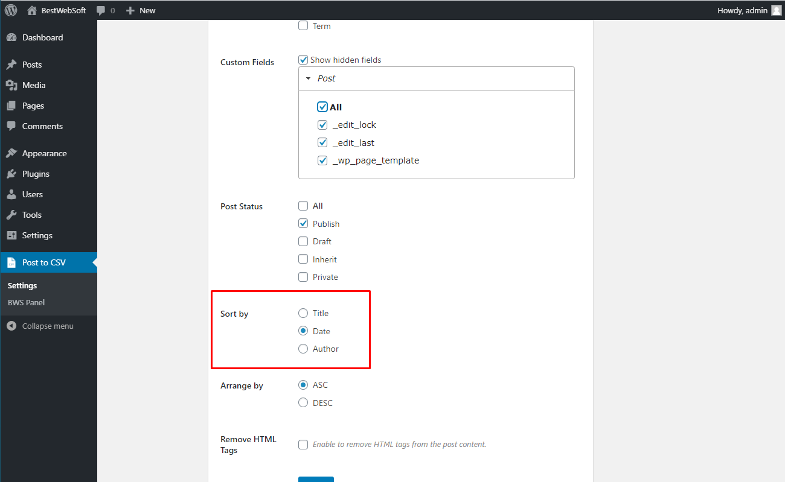785x482 pixels.
Task: Click the Users person icon
Action: [x=11, y=194]
